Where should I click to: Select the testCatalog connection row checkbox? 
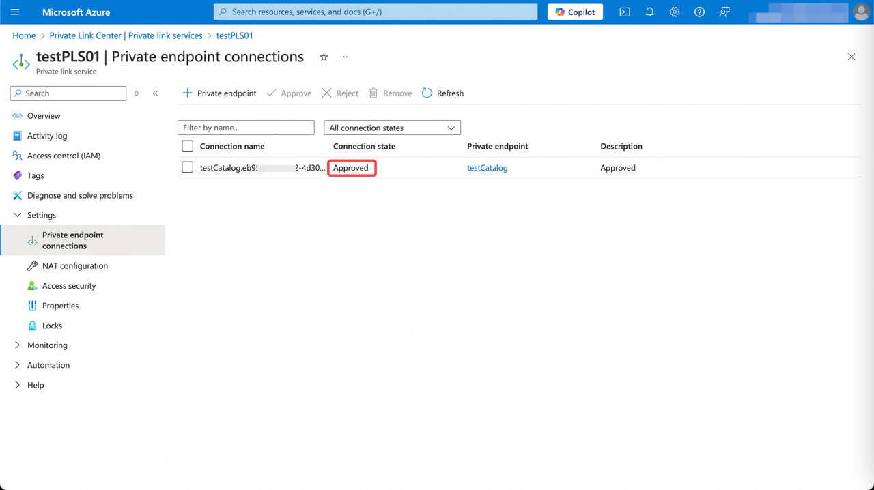pos(187,167)
